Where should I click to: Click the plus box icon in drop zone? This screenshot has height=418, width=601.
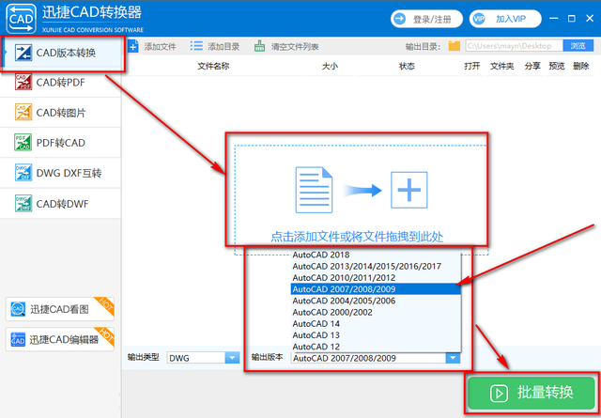point(409,190)
